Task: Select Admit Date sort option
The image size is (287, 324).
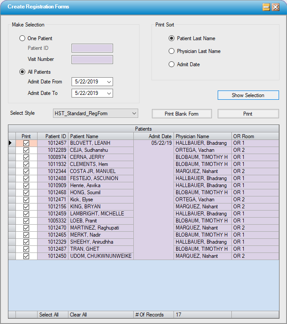Action: tap(172, 64)
